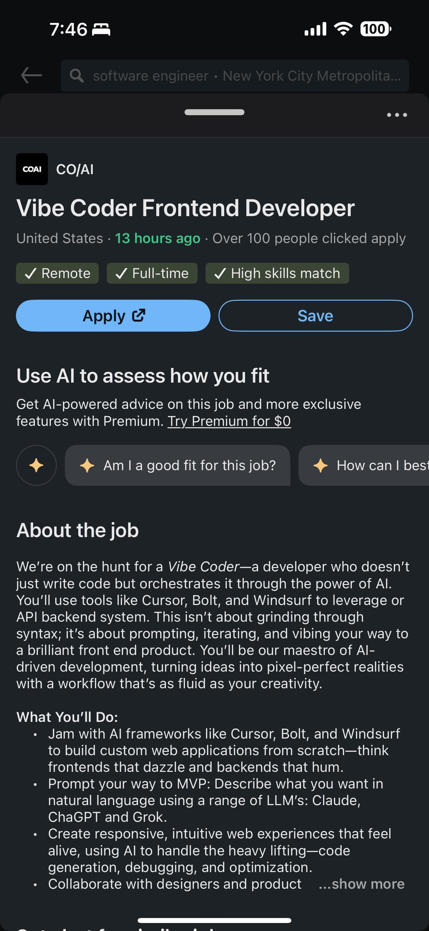
Task: Tap the CO/AI company logo
Action: click(x=32, y=169)
